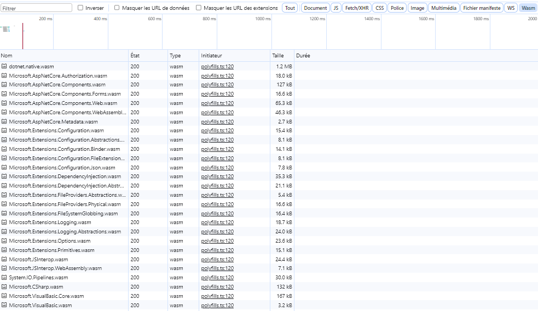
Task: Click file icon of dotnet.native.wasm
Action: [x=4, y=66]
